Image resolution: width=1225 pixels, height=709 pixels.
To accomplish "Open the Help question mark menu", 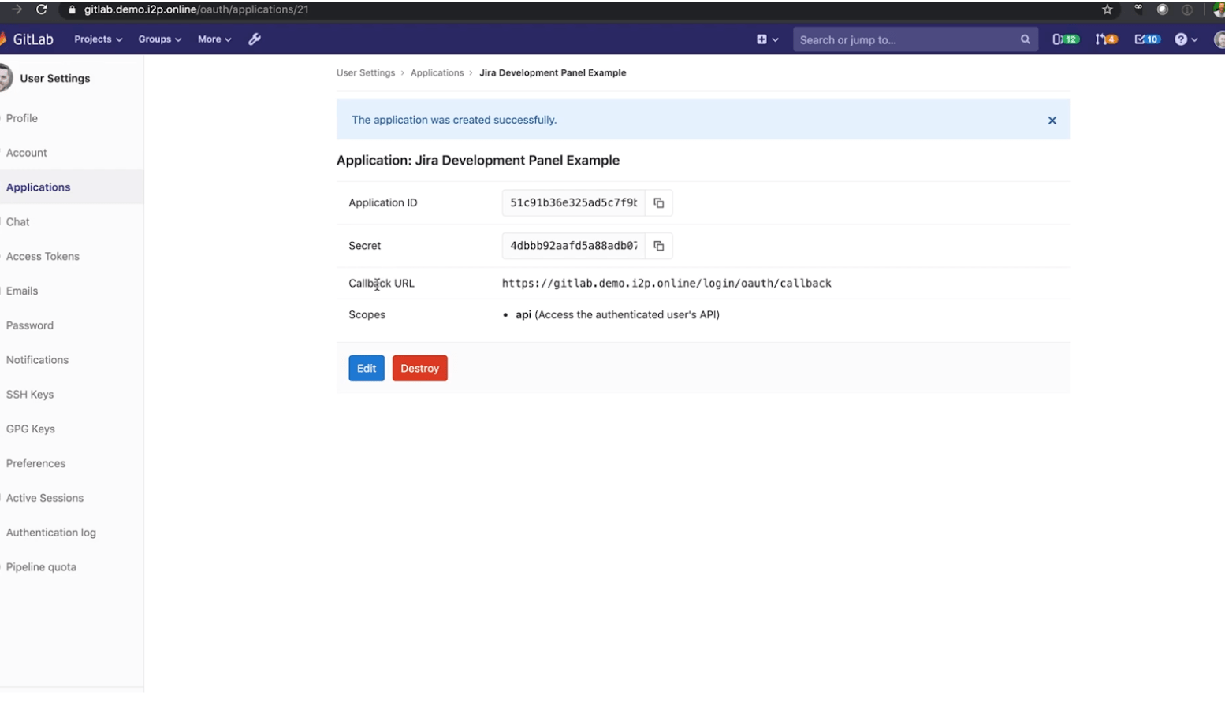I will coord(1186,39).
